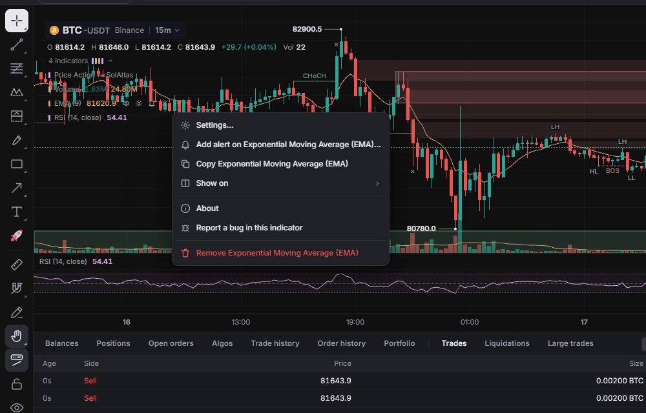Open the Show on menu entry
Viewport: 646px width, 413px height.
(280, 183)
